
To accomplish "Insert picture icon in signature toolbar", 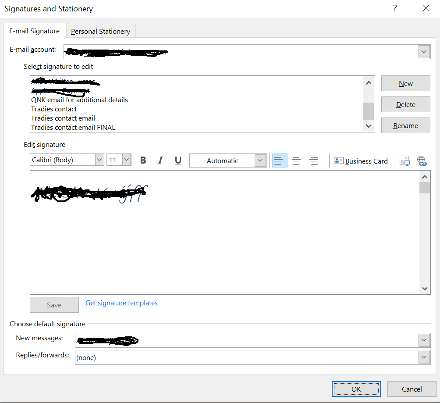I will [x=405, y=161].
